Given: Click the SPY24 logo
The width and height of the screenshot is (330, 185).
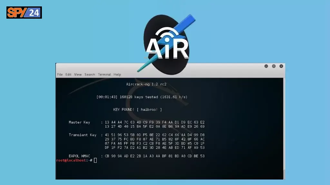Looking at the screenshot, I should coord(24,13).
